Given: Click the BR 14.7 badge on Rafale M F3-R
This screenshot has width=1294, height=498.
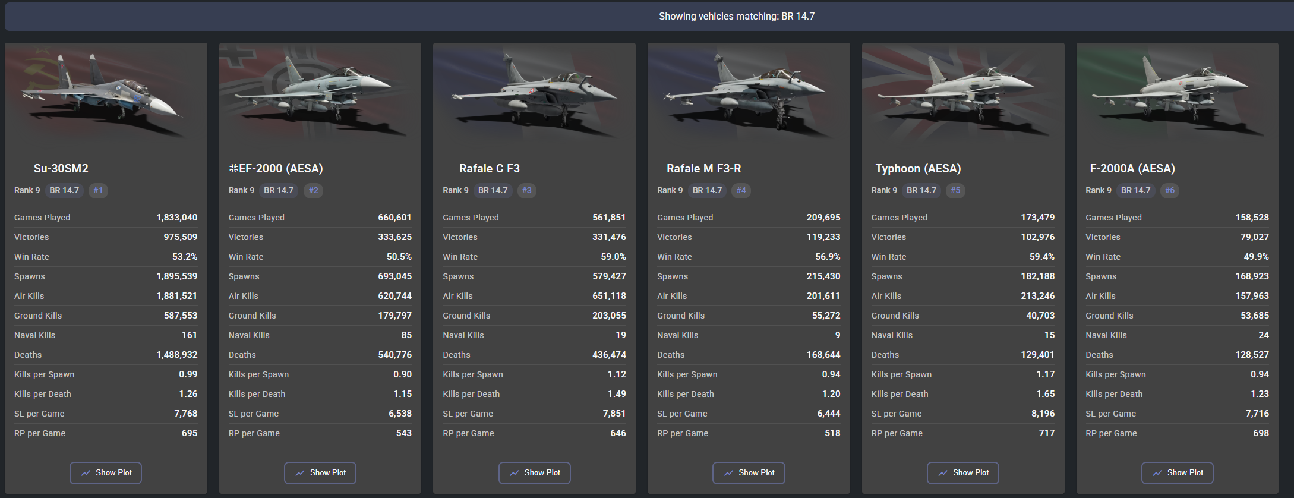Looking at the screenshot, I should [707, 190].
